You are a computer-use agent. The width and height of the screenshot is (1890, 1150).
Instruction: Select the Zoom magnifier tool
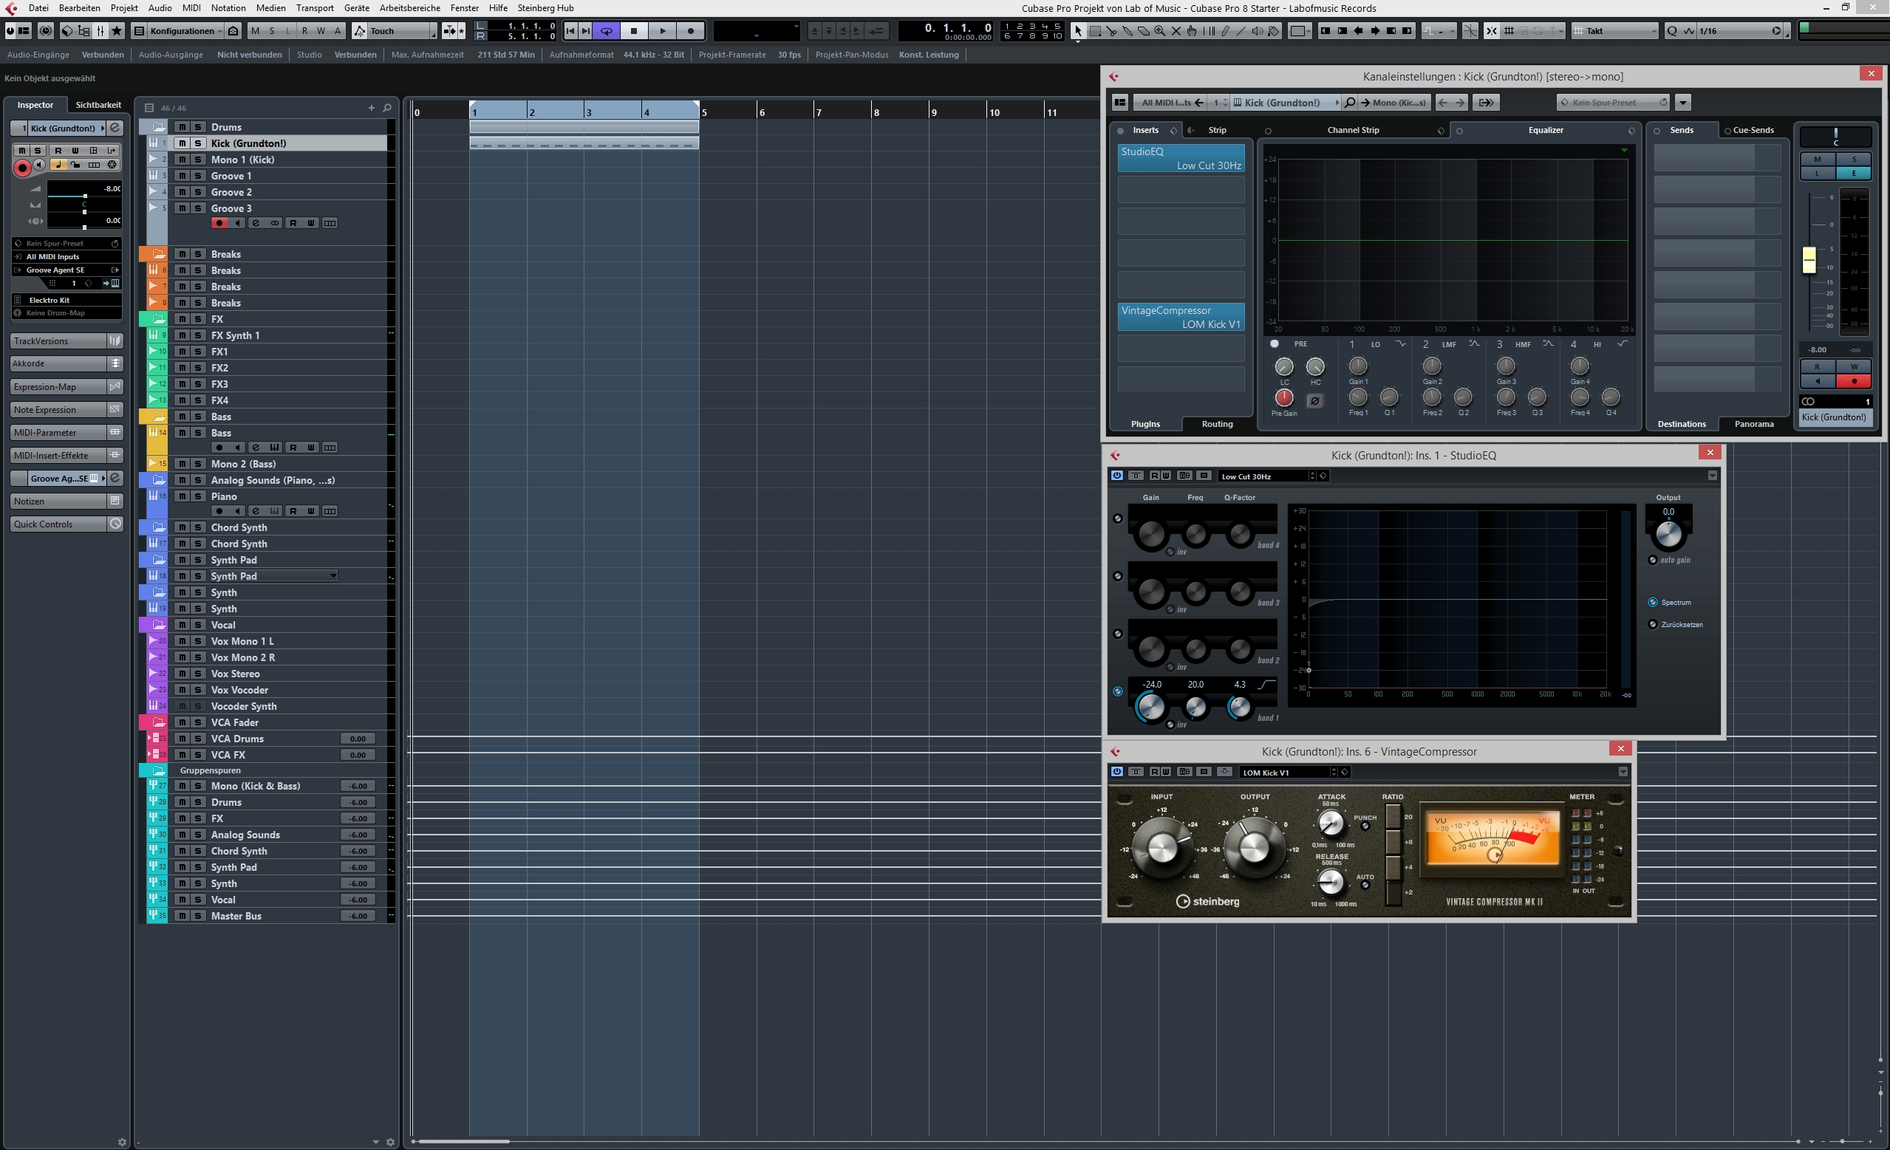1160,31
